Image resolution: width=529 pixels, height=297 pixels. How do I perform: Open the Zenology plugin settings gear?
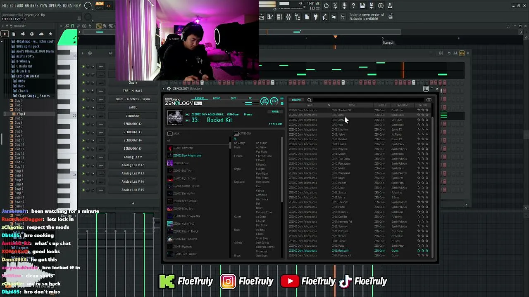tap(169, 89)
